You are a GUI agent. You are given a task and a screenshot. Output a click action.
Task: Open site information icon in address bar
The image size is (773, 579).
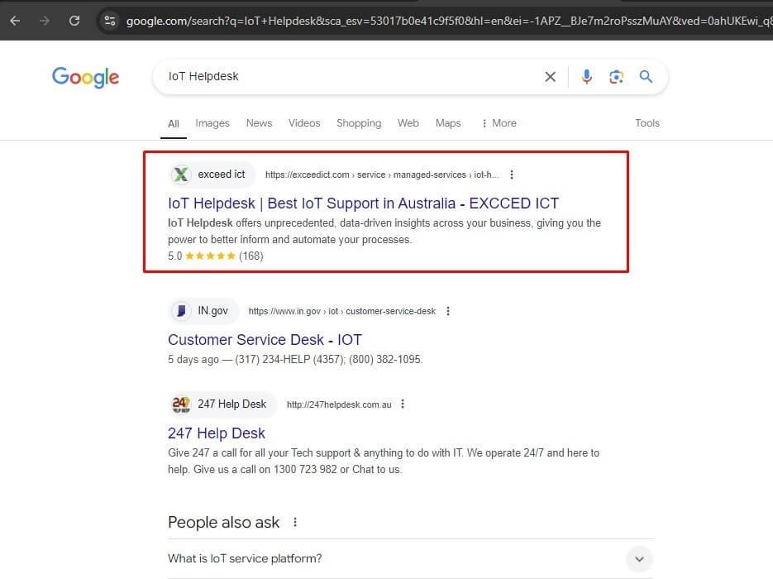(x=109, y=21)
